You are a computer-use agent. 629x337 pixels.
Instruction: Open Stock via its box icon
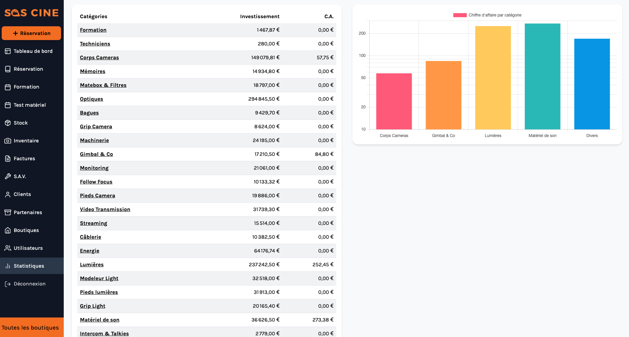8,123
